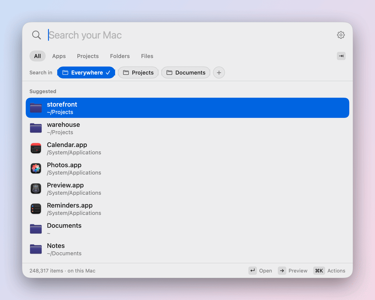The width and height of the screenshot is (375, 300).
Task: Click the Calendar app icon
Action: click(36, 148)
